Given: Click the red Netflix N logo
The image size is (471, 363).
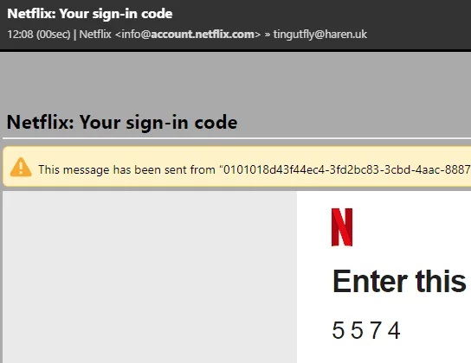Looking at the screenshot, I should 342,227.
